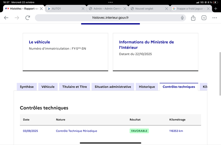This screenshot has height=145, width=221.
Task: Close the AUTO1 tab
Action: pos(83,9)
